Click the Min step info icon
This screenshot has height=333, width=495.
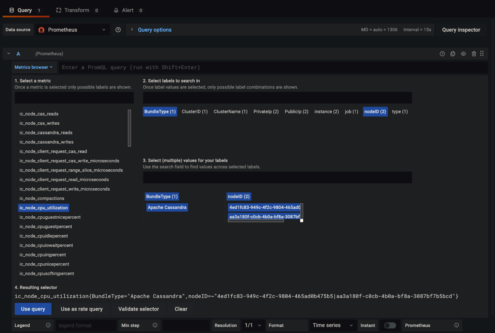pos(155,325)
